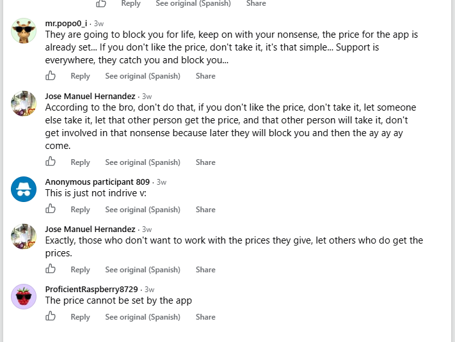
Task: Open mr.popo0_i's giraffe avatar
Action: tap(24, 31)
